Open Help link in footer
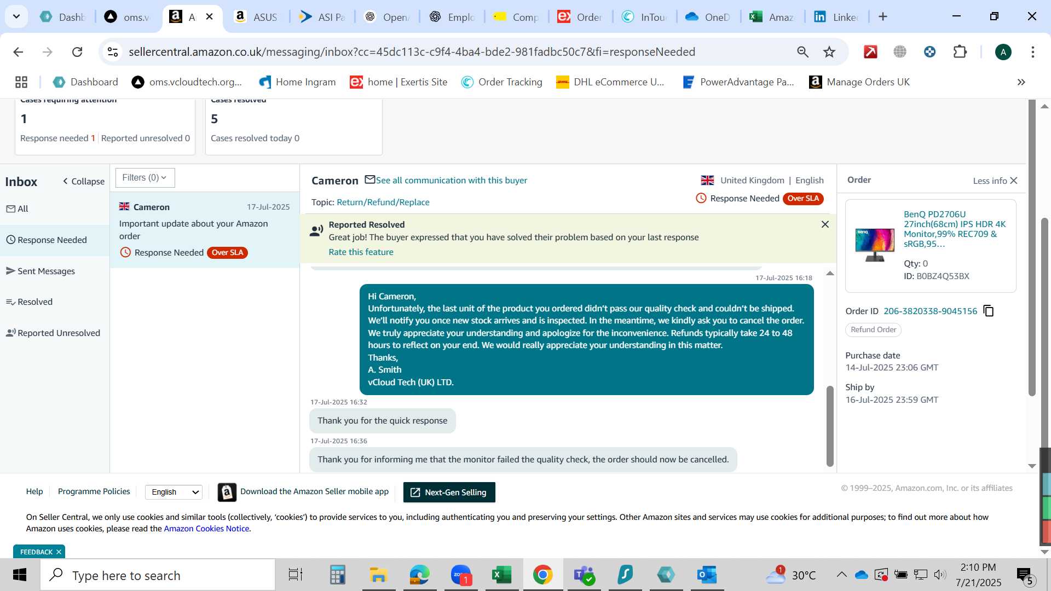 click(x=34, y=491)
